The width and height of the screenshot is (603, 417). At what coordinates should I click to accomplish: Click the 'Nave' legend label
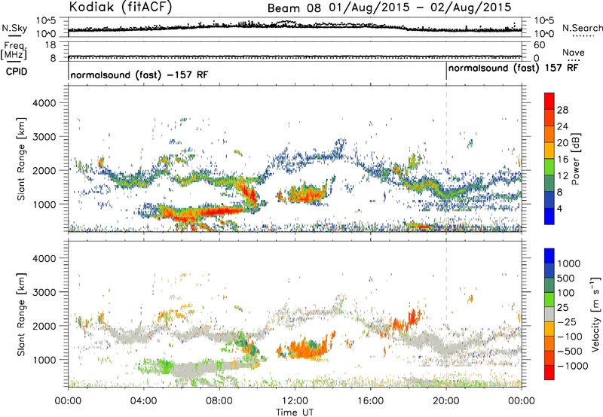[574, 53]
